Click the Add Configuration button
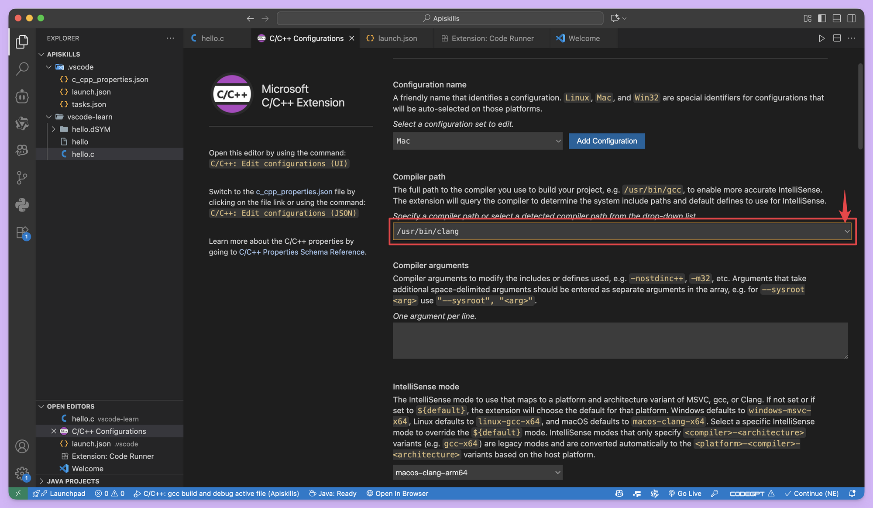873x508 pixels. tap(606, 141)
